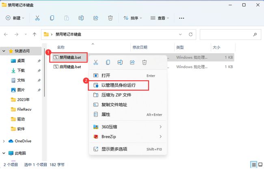Click the context menu Rename icon
This screenshot has height=170, width=264.
120,62
